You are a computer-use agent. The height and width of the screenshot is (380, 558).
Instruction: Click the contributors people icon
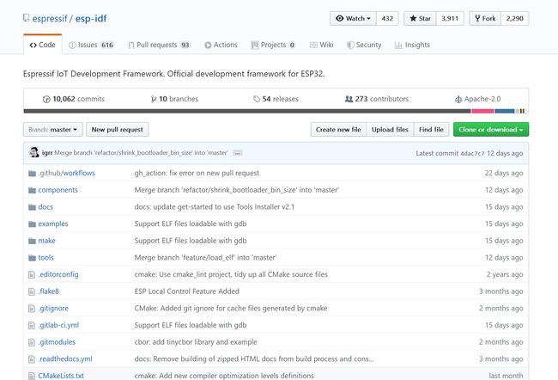pos(349,99)
